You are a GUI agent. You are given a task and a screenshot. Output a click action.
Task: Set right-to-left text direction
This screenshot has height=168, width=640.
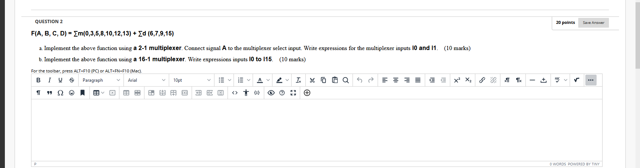coord(518,80)
